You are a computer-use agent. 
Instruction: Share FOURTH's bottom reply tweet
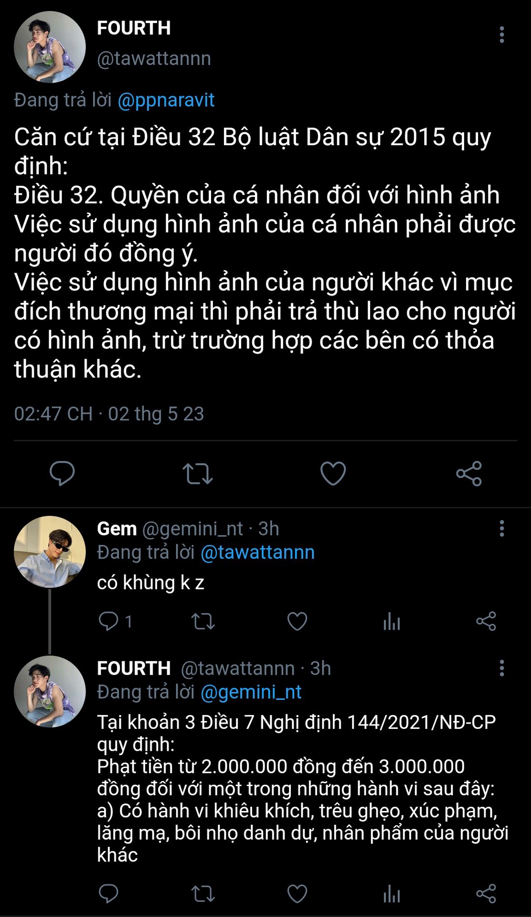(486, 894)
